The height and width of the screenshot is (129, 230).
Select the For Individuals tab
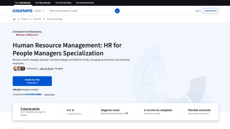coord(23,3)
